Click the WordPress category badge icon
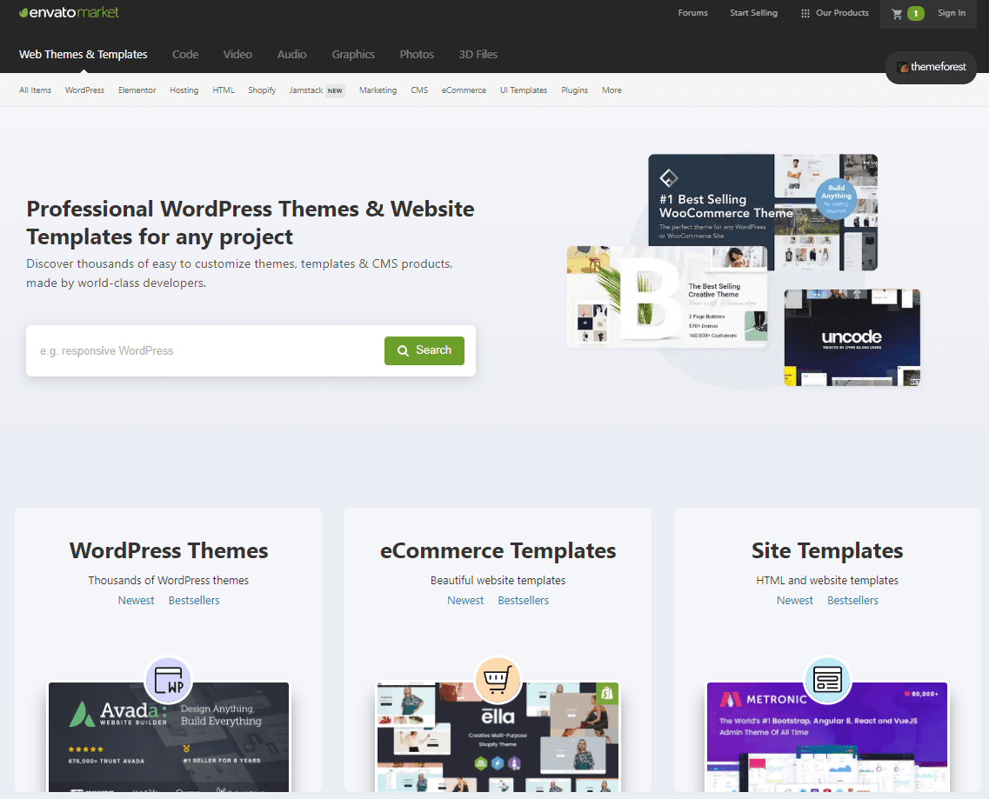Screen dimensions: 989x799 [x=169, y=680]
